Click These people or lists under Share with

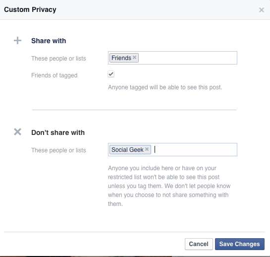coord(58,59)
